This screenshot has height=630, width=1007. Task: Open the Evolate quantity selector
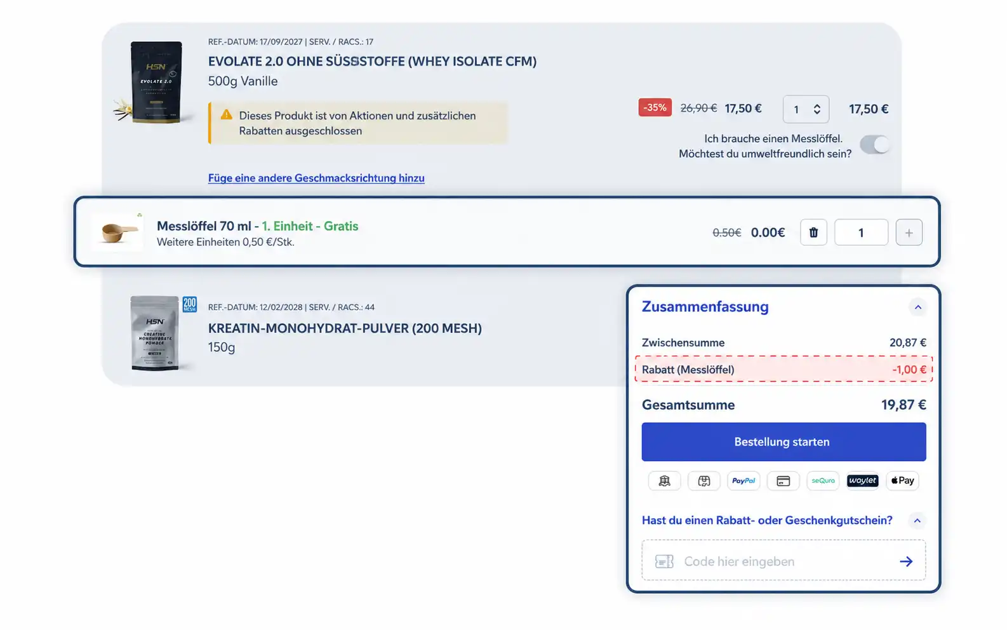tap(806, 109)
